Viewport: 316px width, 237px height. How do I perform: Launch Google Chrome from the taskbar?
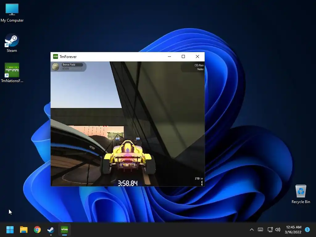37,230
